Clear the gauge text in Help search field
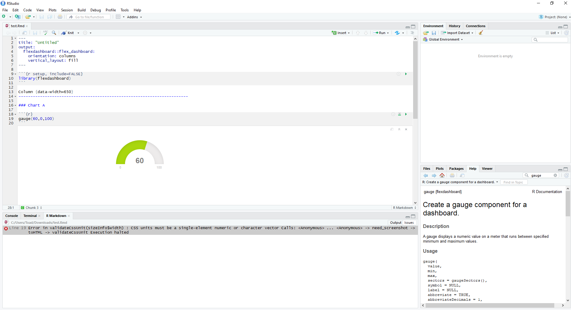The width and height of the screenshot is (571, 310). 555,175
